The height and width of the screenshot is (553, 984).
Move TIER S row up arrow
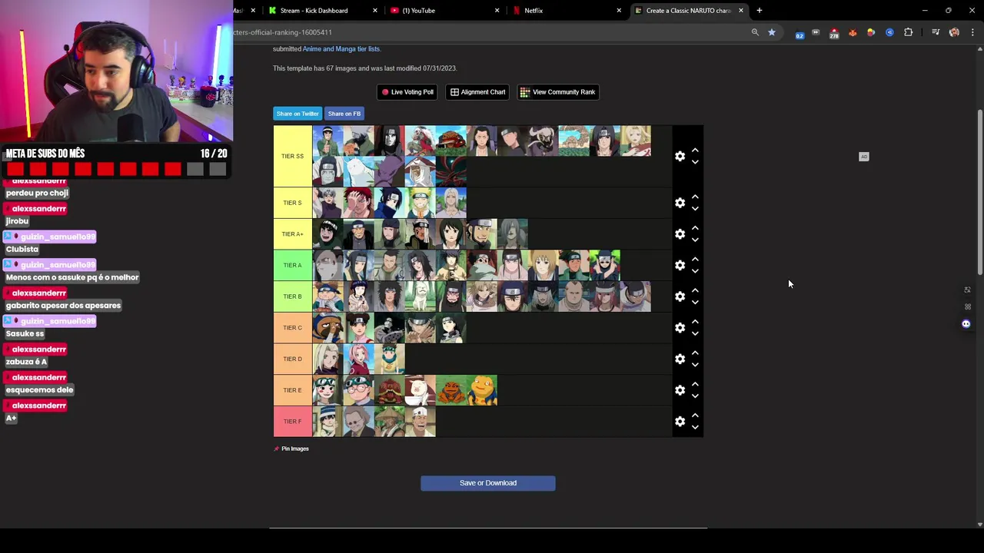695,197
